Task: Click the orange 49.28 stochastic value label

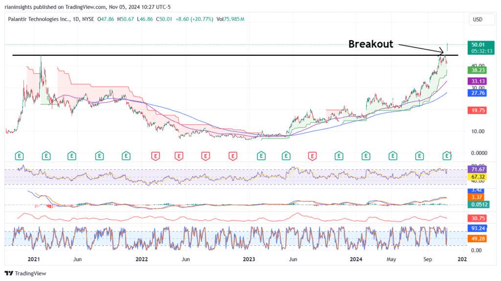Action: coord(478,238)
